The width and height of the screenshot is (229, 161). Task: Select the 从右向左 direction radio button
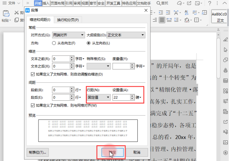(54, 43)
